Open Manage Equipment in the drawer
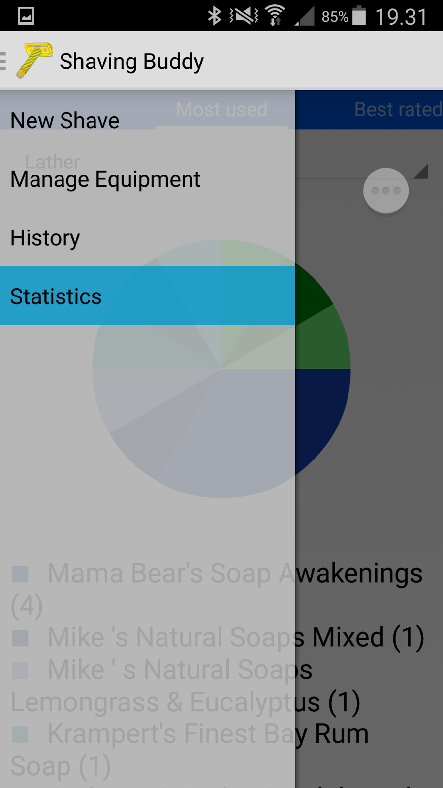Image resolution: width=443 pixels, height=788 pixels. coord(105,179)
